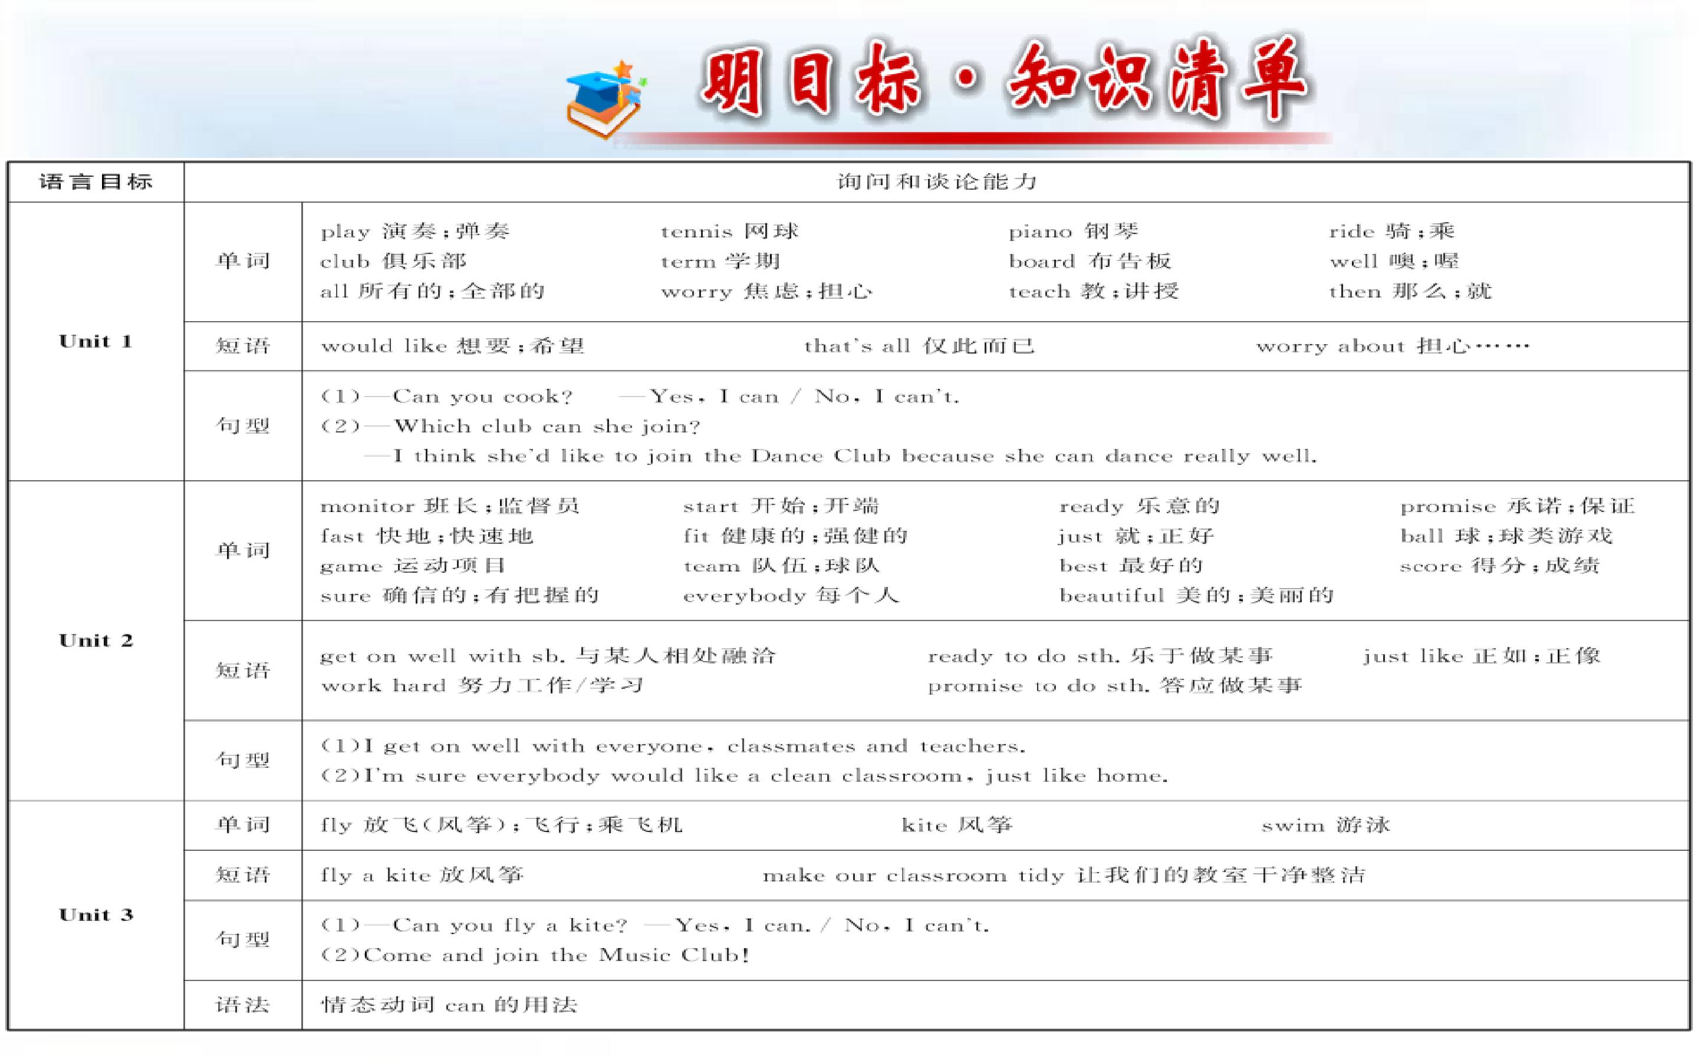Click the 语法 label in Unit 3
Image resolution: width=1698 pixels, height=1060 pixels.
(x=243, y=1005)
